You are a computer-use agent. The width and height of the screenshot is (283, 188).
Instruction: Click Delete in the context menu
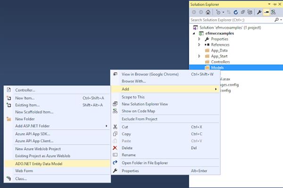[128, 148]
